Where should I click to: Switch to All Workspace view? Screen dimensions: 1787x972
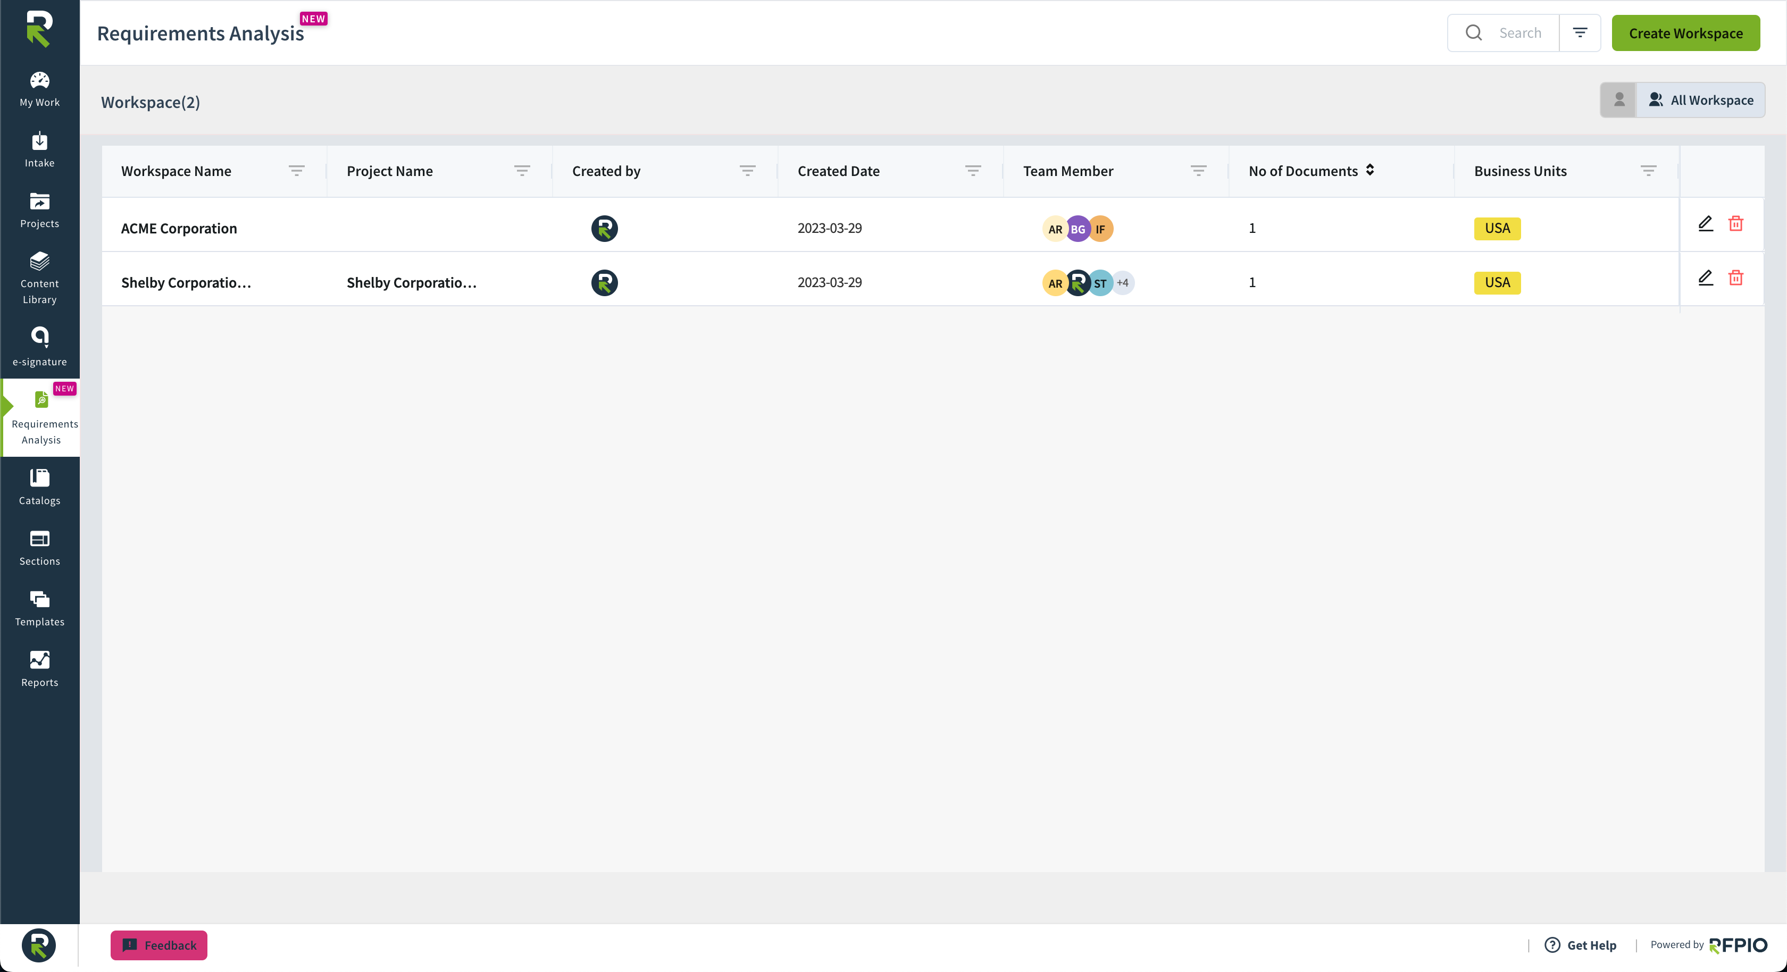tap(1700, 100)
